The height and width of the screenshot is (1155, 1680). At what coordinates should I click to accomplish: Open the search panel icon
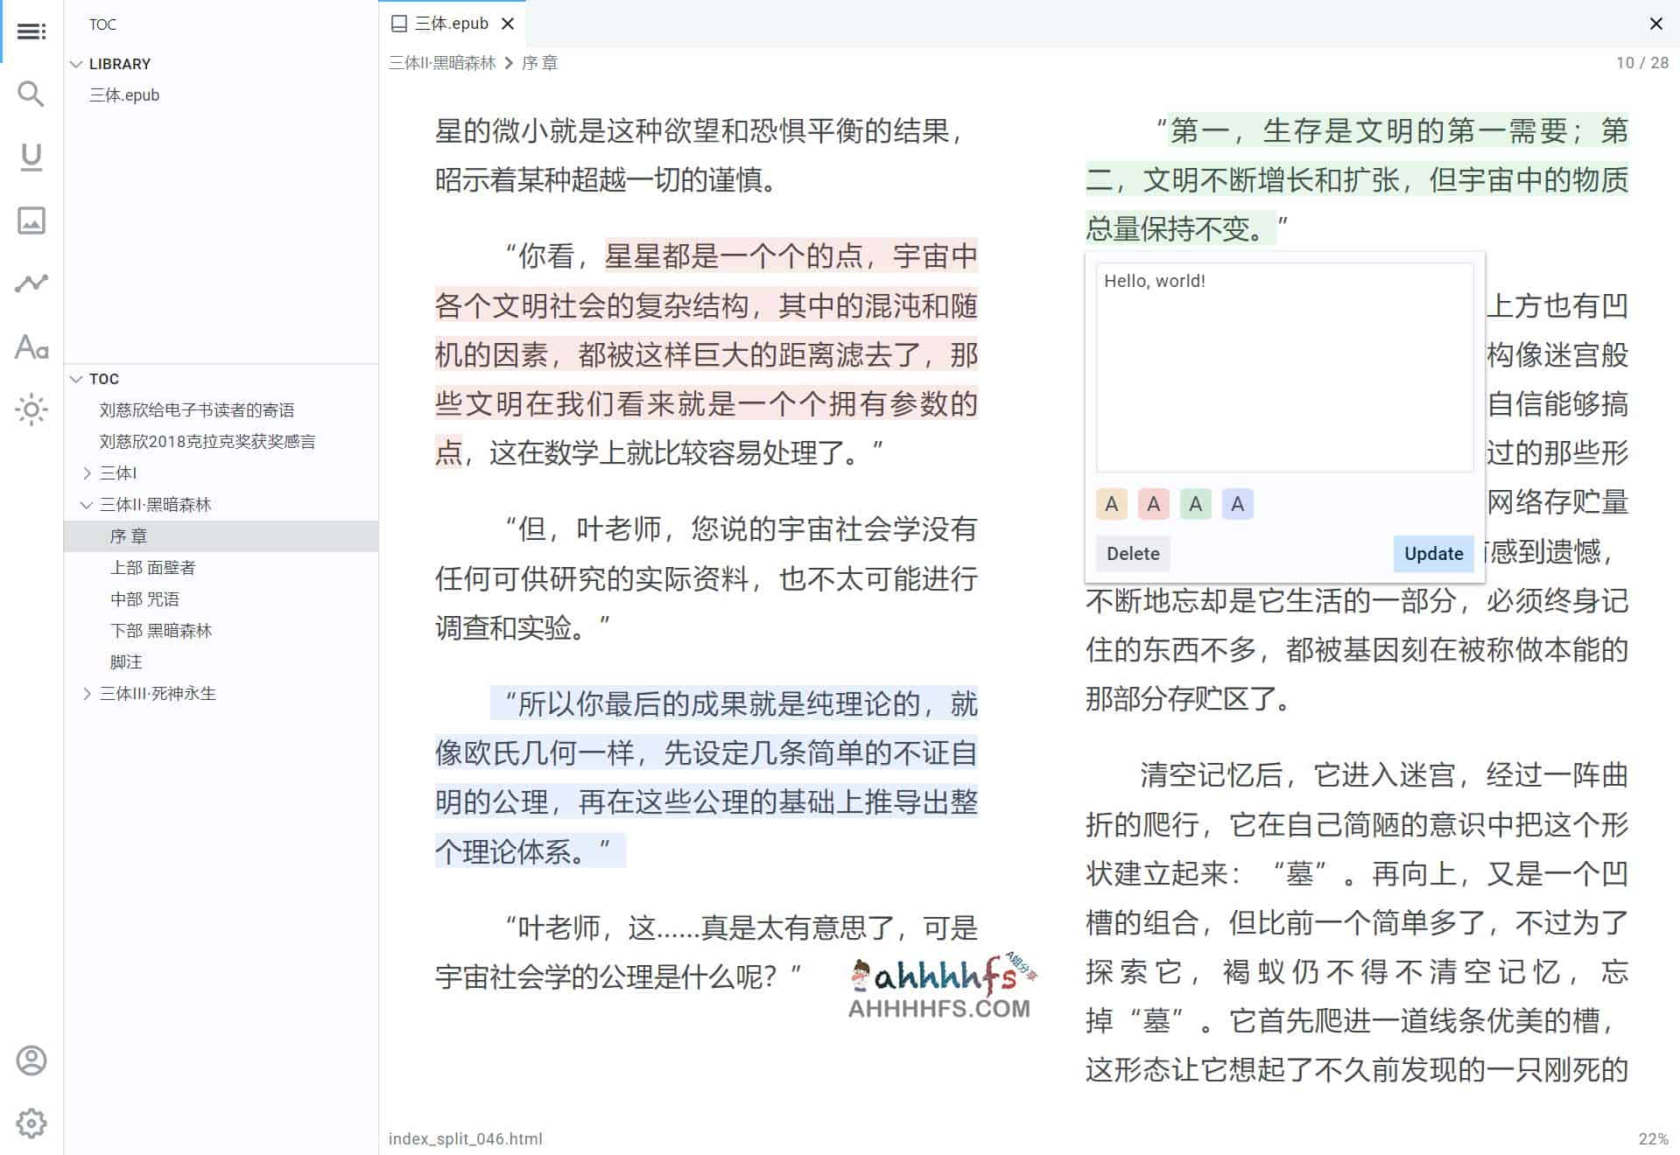coord(32,94)
